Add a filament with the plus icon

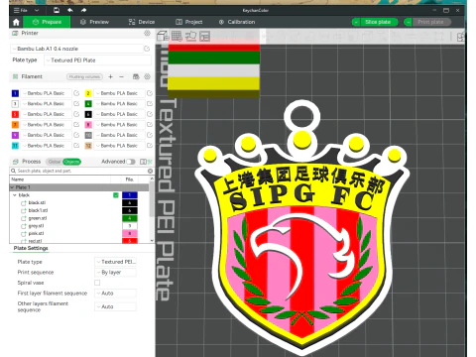tap(111, 76)
